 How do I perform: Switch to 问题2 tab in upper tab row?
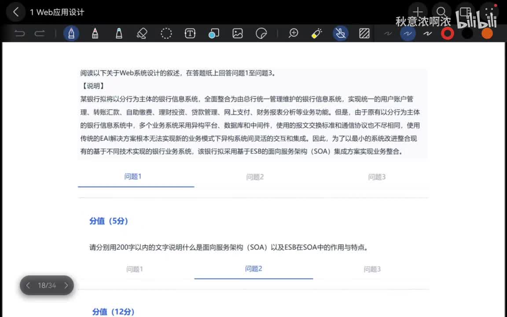255,177
